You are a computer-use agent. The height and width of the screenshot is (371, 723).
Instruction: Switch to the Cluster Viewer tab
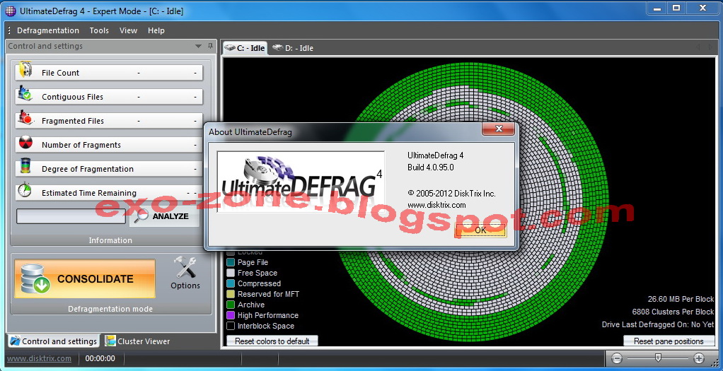pos(137,341)
